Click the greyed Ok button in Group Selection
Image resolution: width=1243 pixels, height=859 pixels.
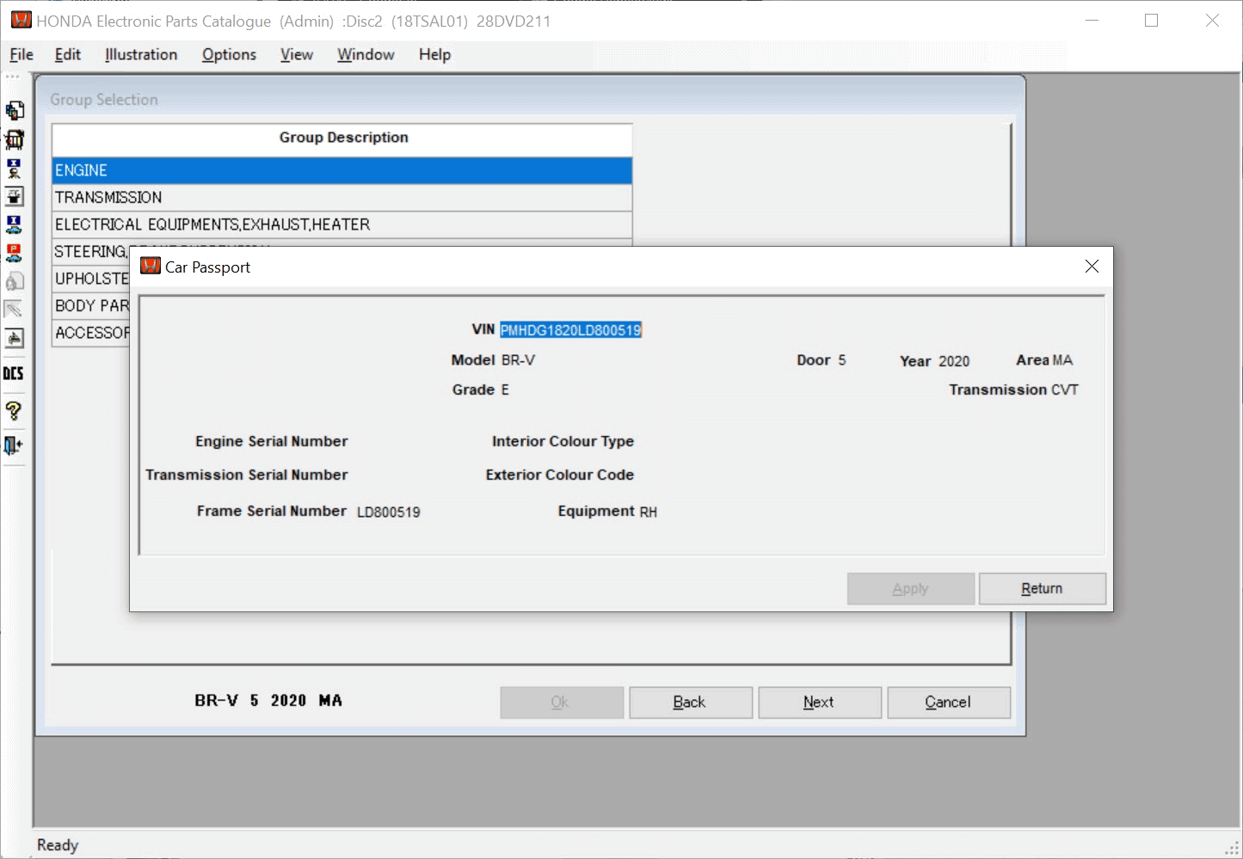click(x=562, y=703)
